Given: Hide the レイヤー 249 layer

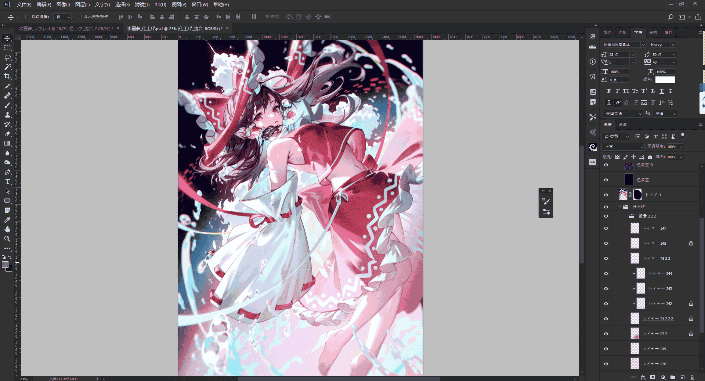Looking at the screenshot, I should coord(606,349).
